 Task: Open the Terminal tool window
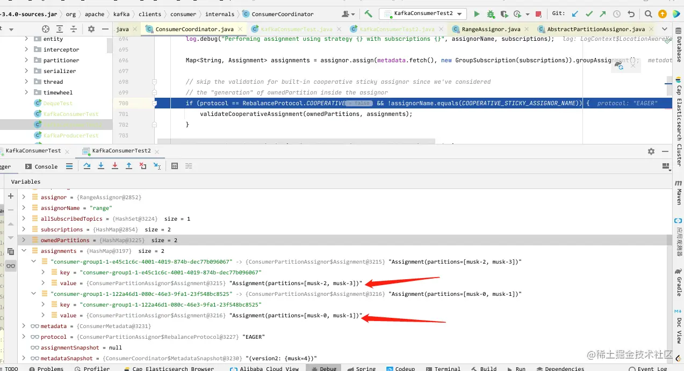(x=443, y=368)
